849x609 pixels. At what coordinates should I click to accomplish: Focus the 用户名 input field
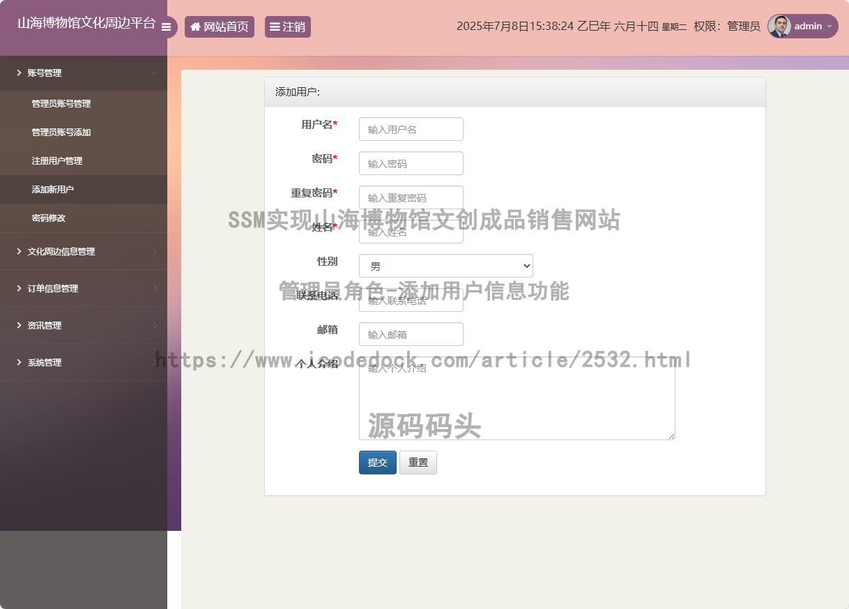pos(411,129)
